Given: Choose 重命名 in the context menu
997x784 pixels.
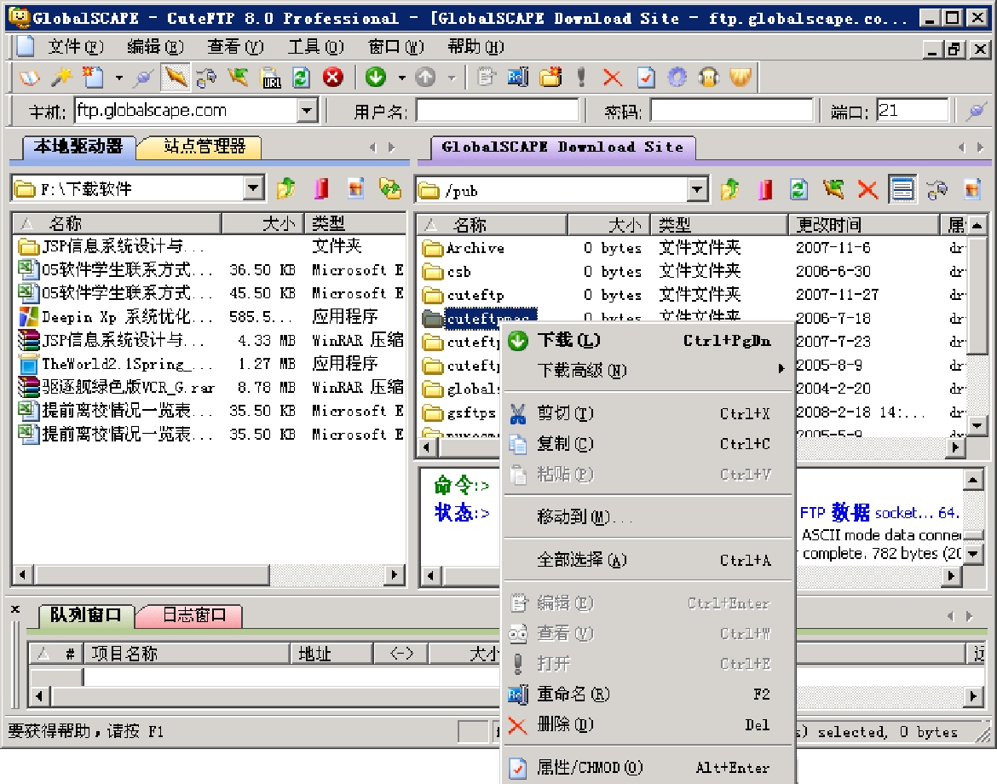Looking at the screenshot, I should (648, 695).
